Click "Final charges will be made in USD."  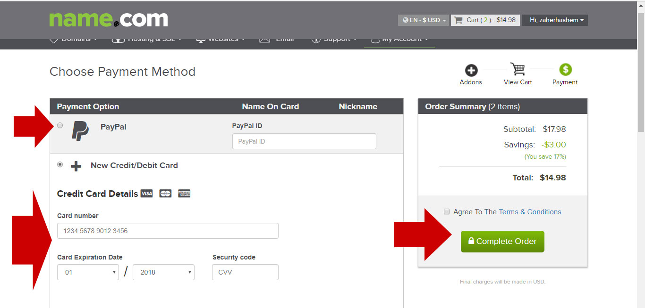502,282
